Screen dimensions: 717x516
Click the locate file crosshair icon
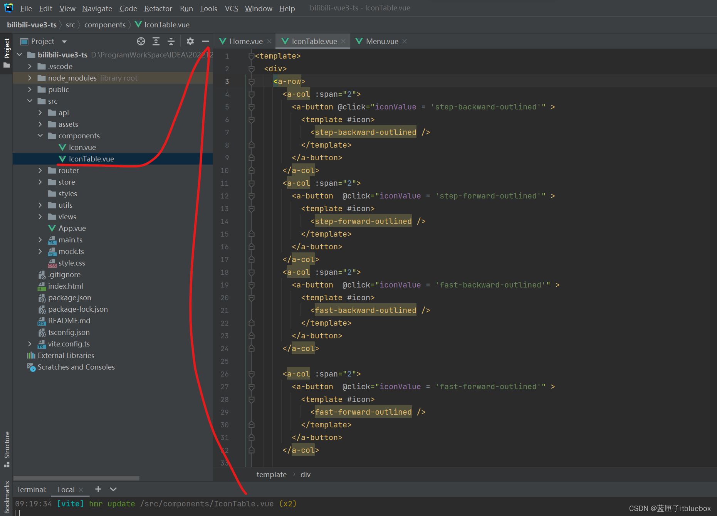point(141,41)
